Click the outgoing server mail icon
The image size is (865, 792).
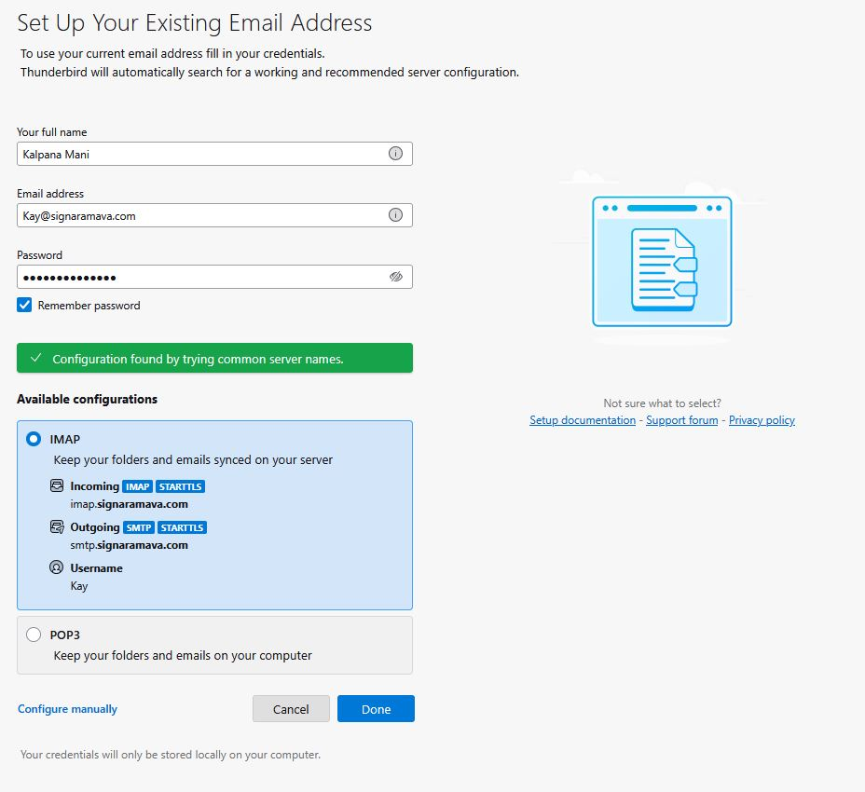(x=57, y=527)
